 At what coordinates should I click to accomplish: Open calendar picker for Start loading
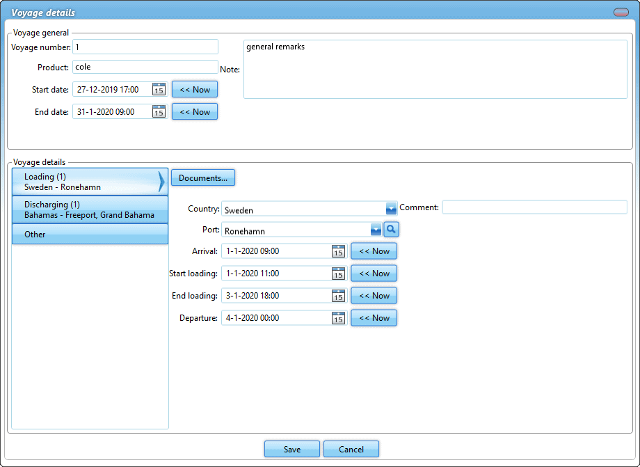pos(338,274)
